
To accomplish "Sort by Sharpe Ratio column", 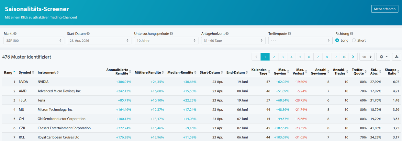I will pos(393,71).
